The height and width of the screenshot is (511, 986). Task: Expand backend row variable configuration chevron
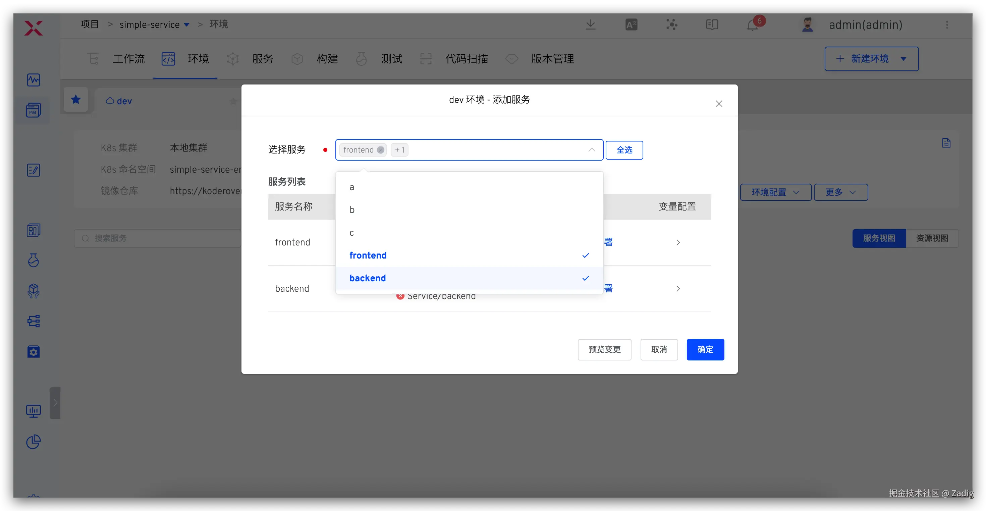tap(678, 289)
